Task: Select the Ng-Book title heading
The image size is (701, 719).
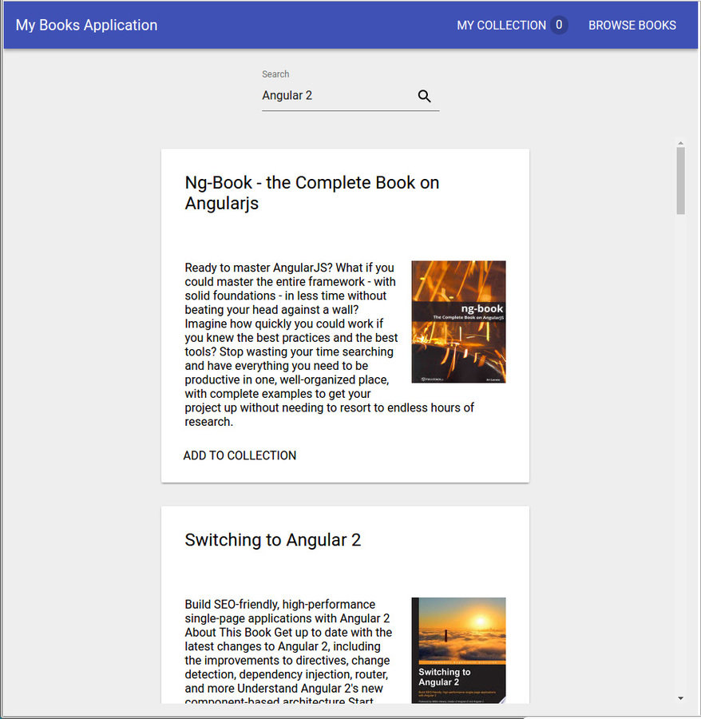Action: tap(312, 193)
